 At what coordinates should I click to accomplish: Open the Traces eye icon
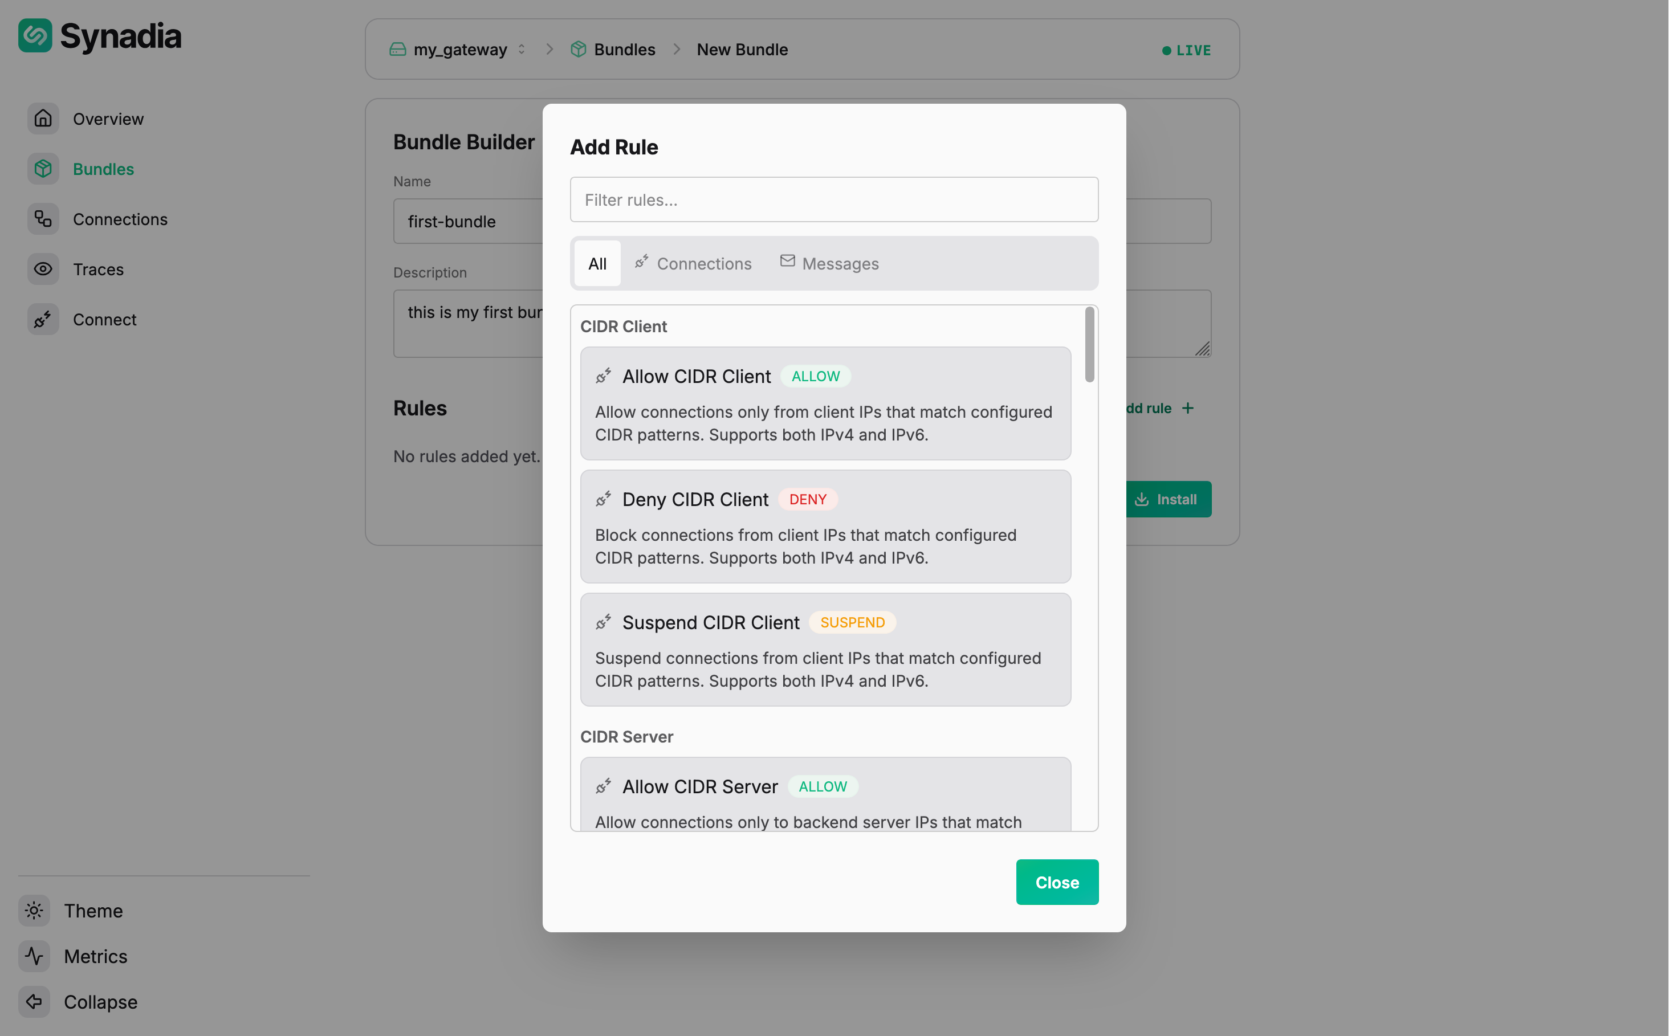(43, 270)
